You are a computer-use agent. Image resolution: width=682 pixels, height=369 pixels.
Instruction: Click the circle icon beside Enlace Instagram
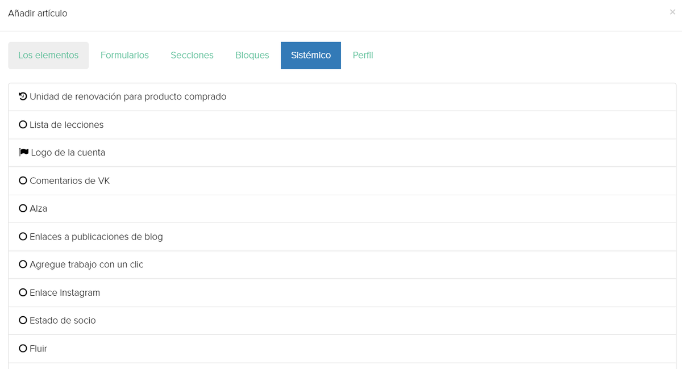pos(23,292)
